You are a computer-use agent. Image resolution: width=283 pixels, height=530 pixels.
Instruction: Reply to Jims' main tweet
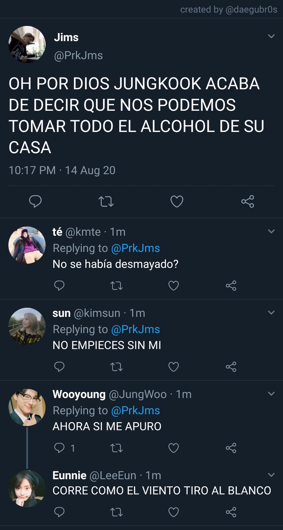[x=35, y=201]
